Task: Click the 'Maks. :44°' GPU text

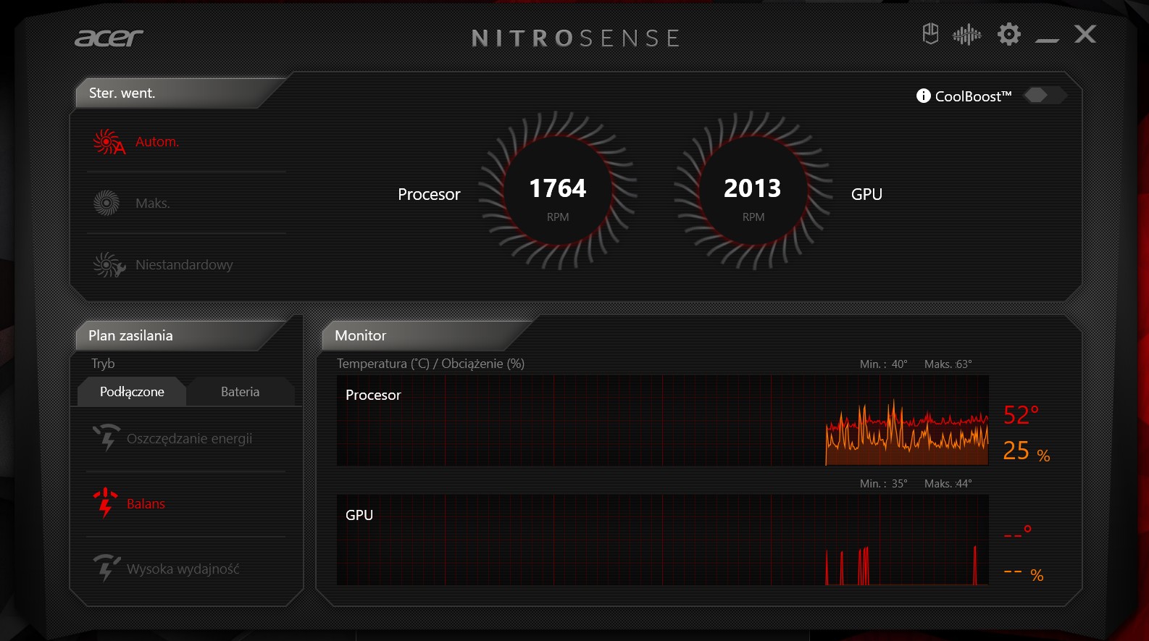Action: click(948, 484)
